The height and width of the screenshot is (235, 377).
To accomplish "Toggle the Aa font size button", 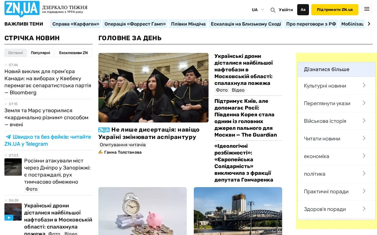I will point(303,10).
